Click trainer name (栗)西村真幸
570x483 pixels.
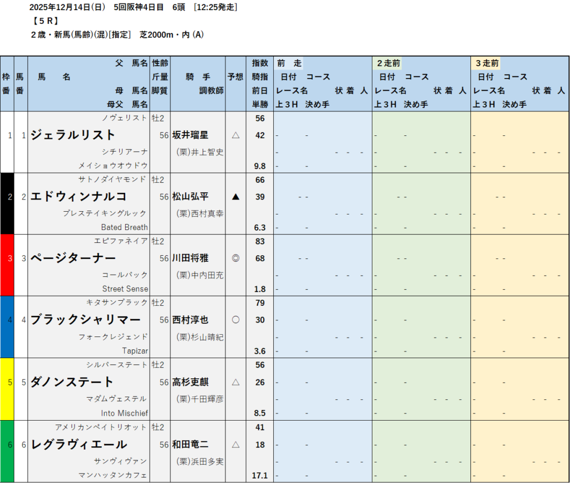(199, 213)
